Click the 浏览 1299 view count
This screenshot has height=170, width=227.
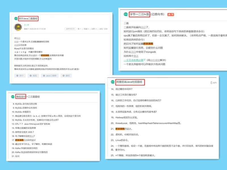[x=103, y=29]
